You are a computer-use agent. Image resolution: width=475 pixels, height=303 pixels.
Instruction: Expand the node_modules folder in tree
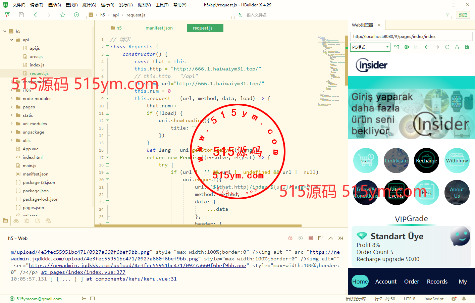12,99
